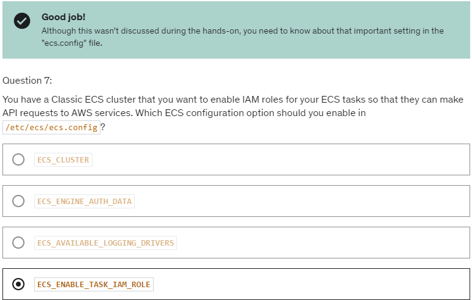
Task: Click the "Question 7:" label
Action: point(27,81)
